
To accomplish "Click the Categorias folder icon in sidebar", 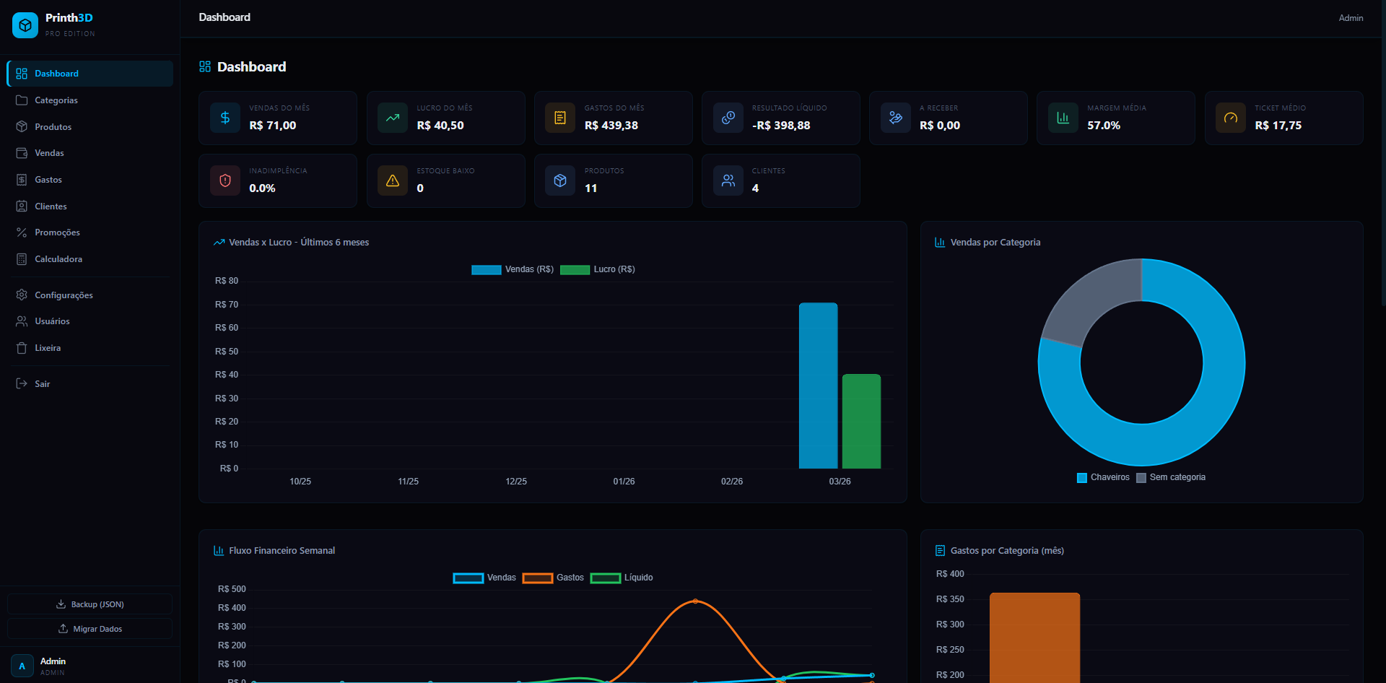I will [22, 100].
